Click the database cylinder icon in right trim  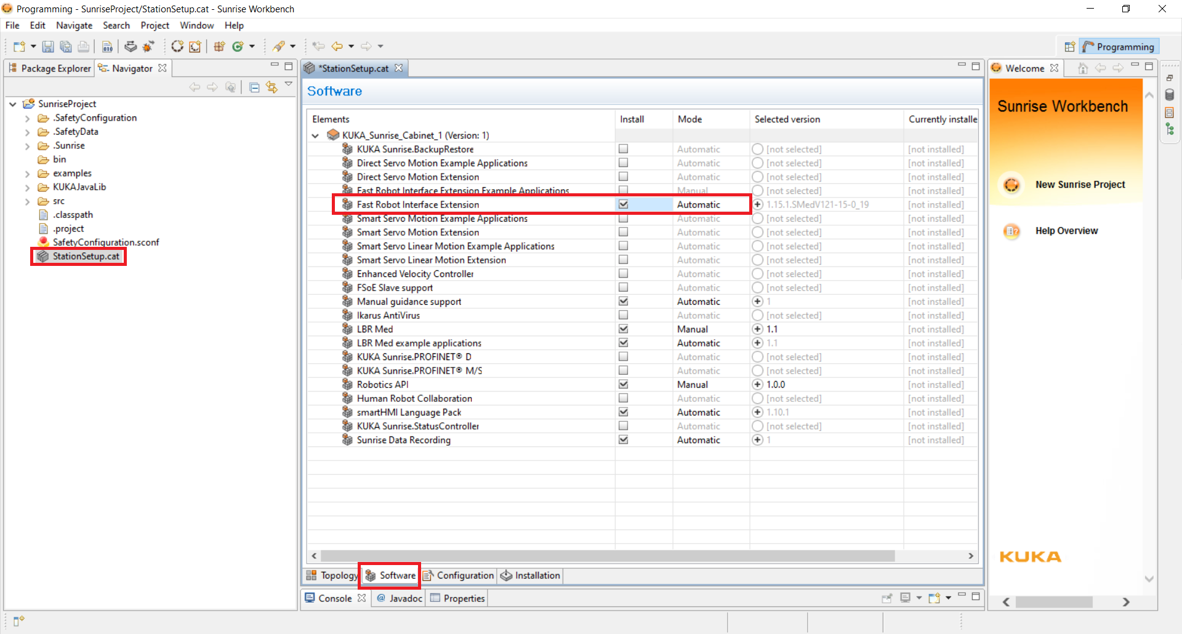click(1170, 95)
